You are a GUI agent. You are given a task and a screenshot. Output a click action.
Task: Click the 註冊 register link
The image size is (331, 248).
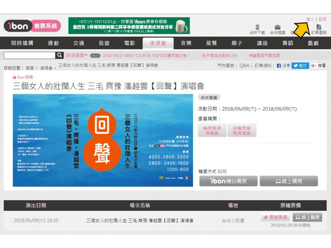[322, 19]
